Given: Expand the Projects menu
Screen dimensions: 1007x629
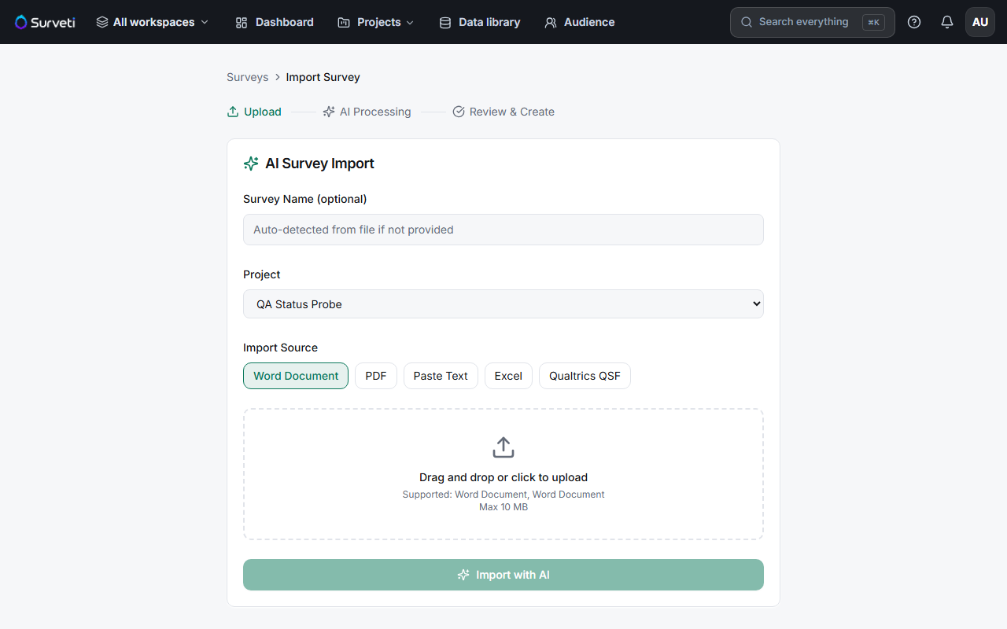Looking at the screenshot, I should pos(375,22).
